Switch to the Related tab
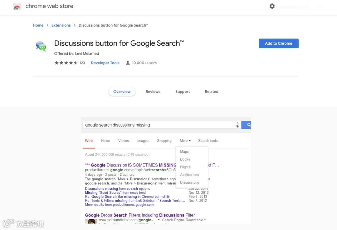 (x=212, y=92)
